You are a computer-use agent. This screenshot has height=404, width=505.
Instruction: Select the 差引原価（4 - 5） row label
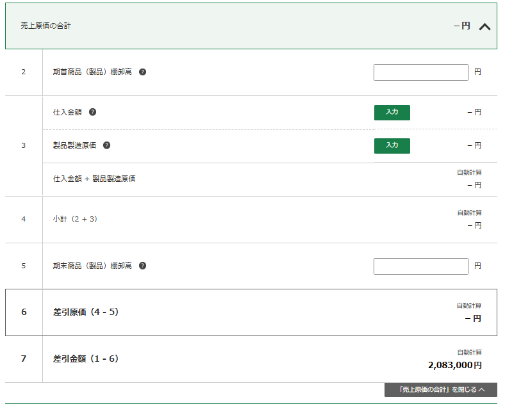click(85, 312)
